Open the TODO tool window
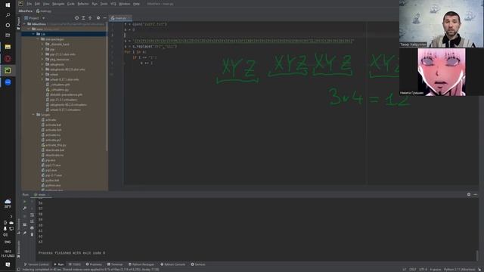484x272 pixels. 75,264
